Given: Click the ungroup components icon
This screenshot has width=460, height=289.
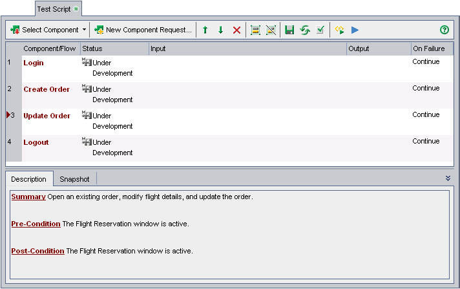Looking at the screenshot, I should [271, 30].
